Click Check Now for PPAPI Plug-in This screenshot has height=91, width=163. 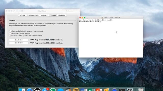pos(19,43)
